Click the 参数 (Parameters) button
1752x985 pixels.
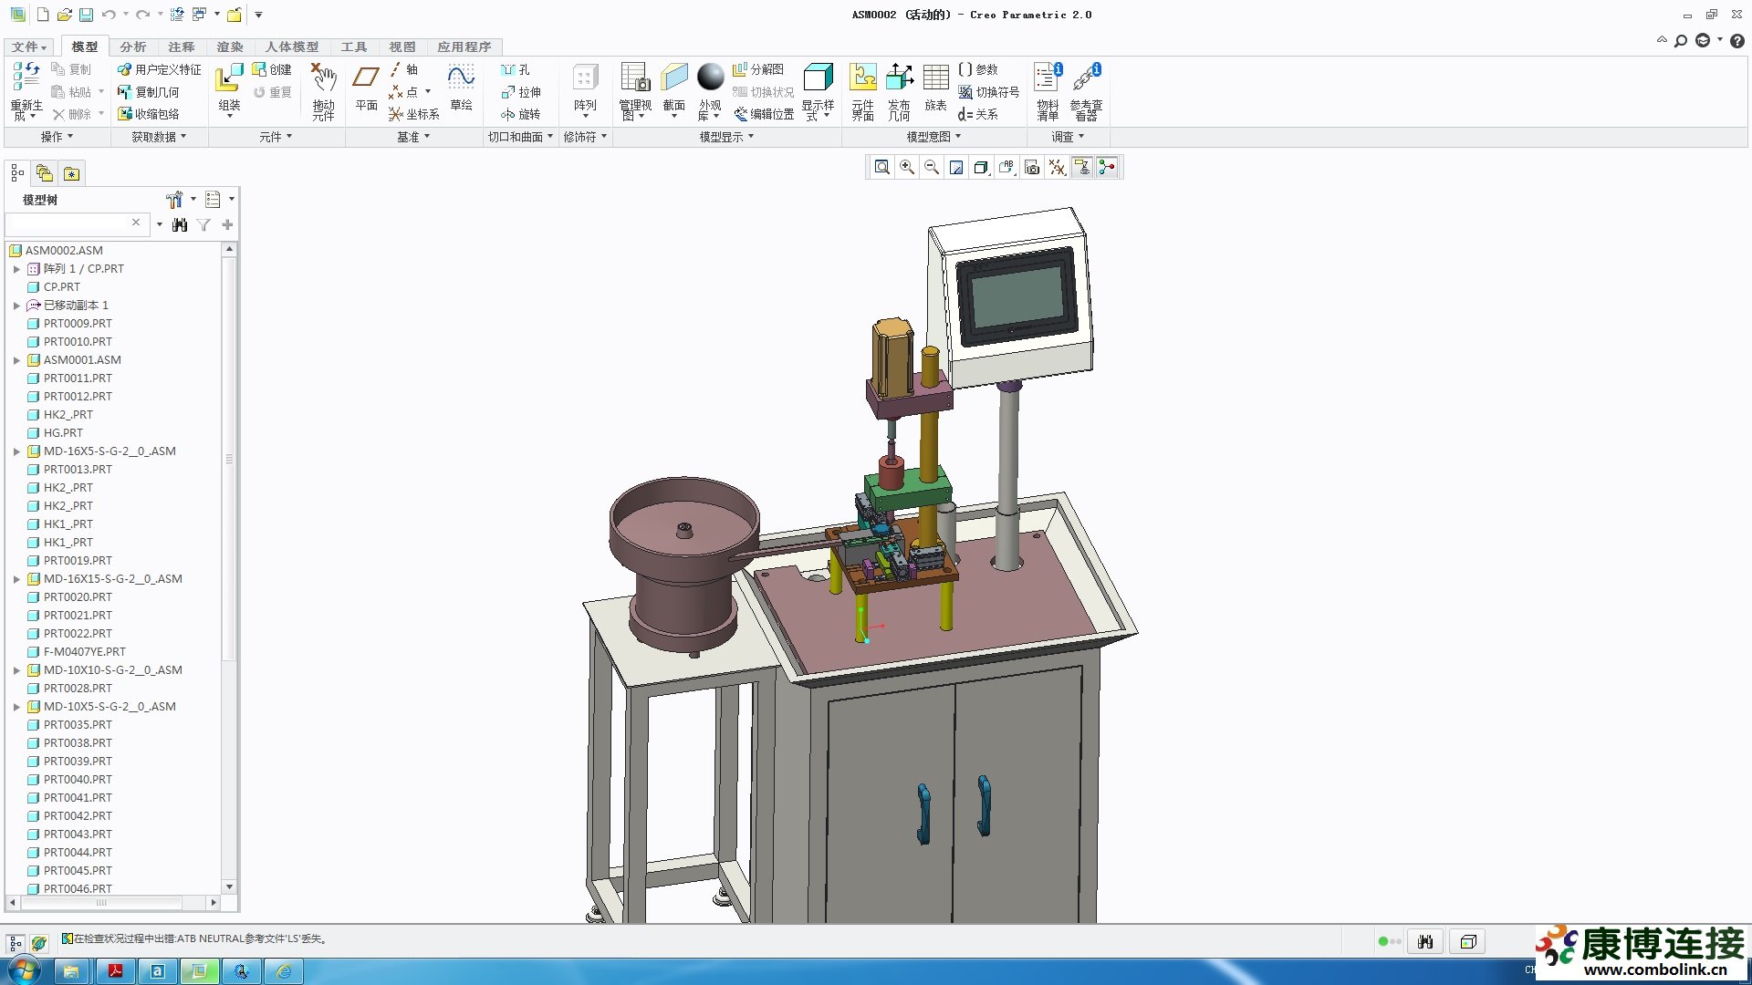[978, 69]
